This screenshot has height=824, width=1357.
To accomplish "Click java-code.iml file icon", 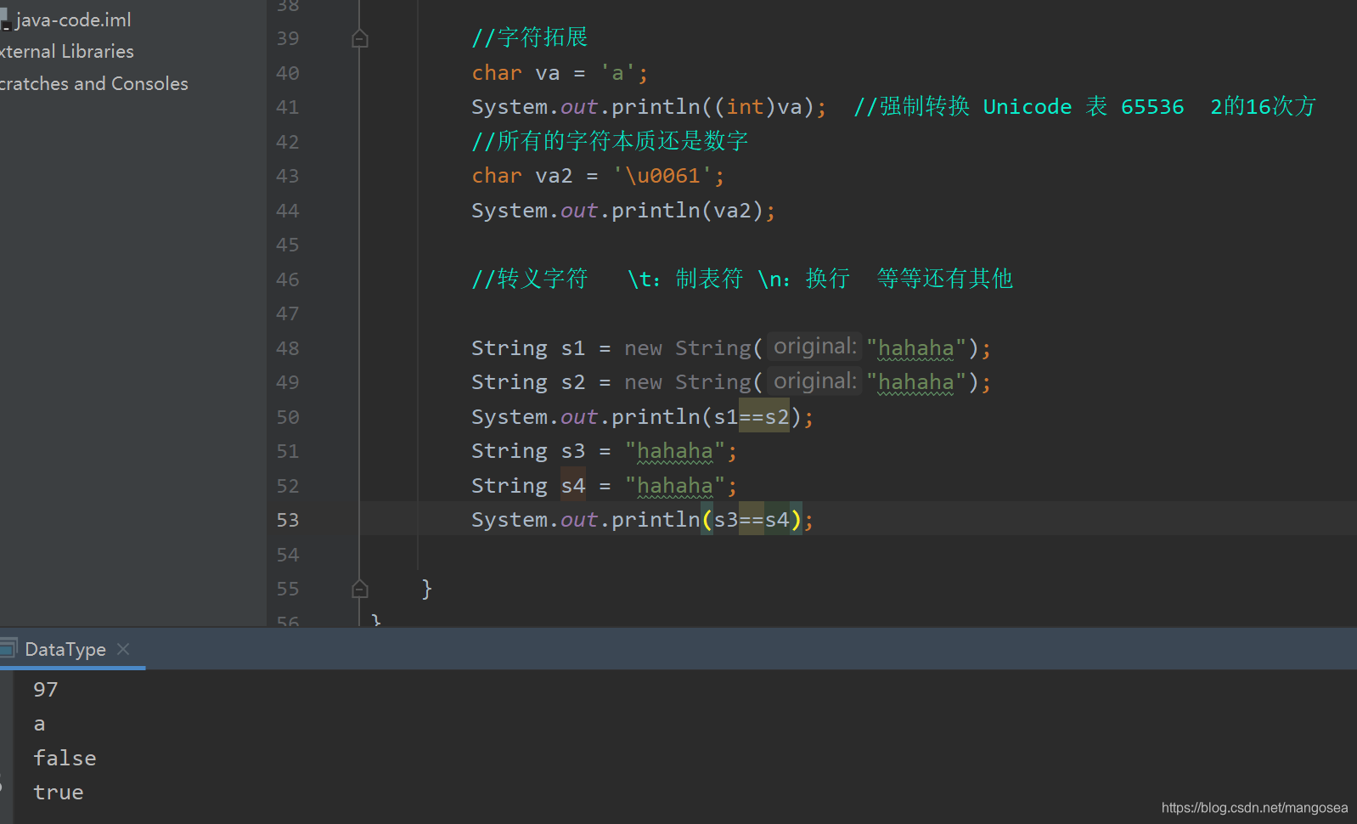I will tap(4, 20).
